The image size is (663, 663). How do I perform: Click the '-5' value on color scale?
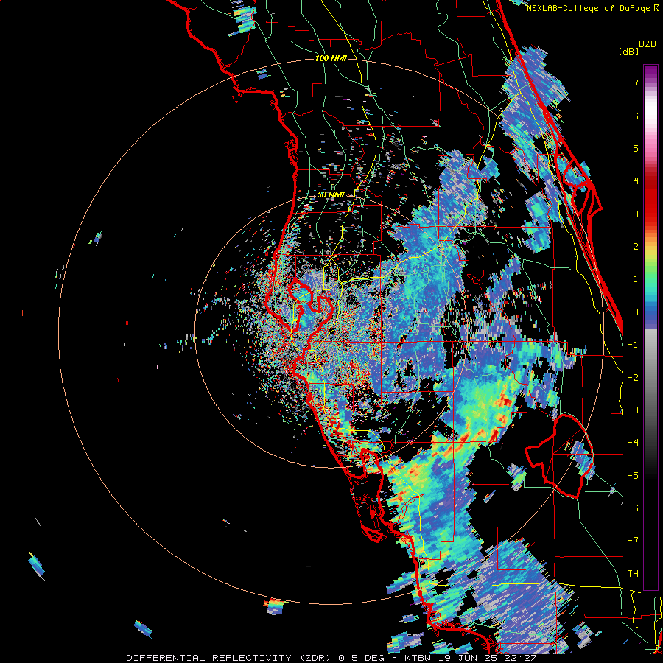pos(633,475)
